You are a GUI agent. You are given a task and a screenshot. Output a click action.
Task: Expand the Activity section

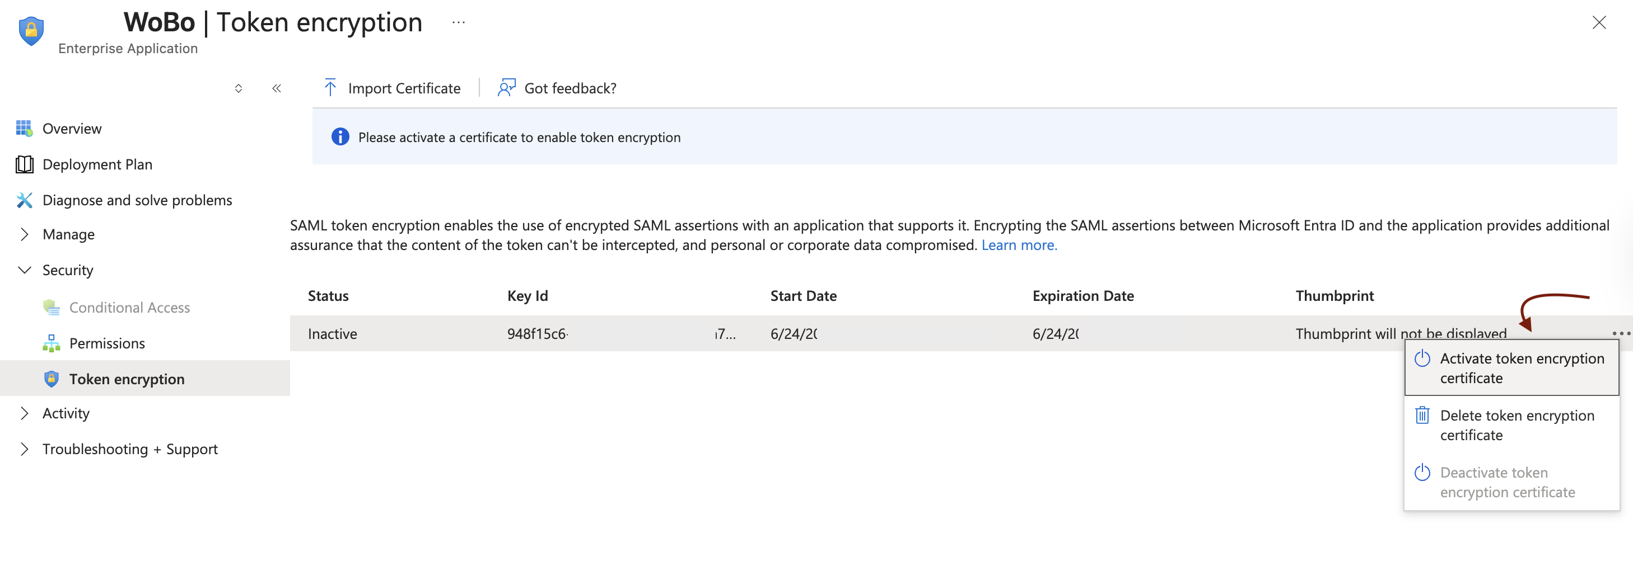click(24, 413)
